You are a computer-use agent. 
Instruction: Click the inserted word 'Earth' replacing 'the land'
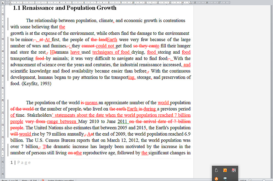tap(112, 39)
